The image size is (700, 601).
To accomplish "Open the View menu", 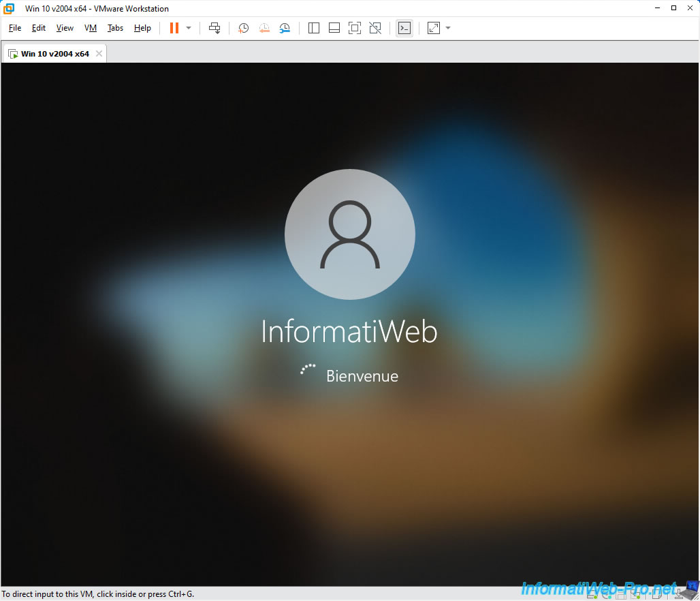I will [x=65, y=28].
